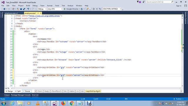Collapse the body tag on line 9
The width and height of the screenshot is (188, 106).
pyautogui.click(x=14, y=26)
